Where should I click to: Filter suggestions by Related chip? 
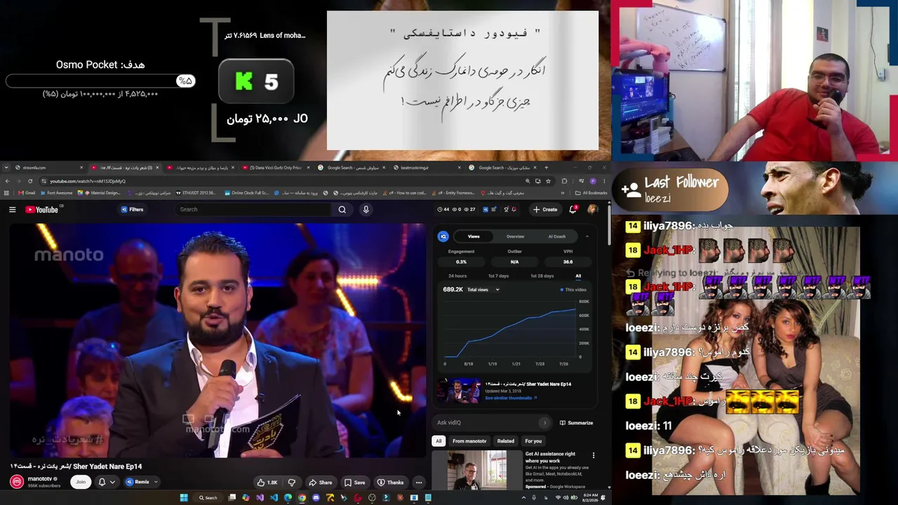click(506, 441)
